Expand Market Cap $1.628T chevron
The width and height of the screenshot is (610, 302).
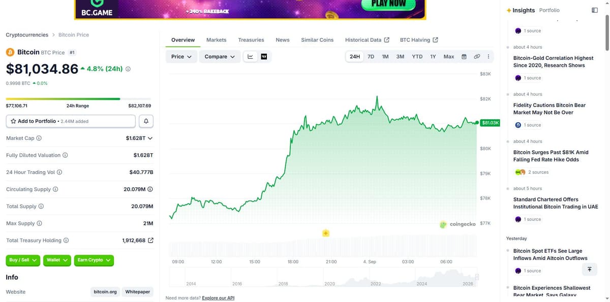(150, 138)
